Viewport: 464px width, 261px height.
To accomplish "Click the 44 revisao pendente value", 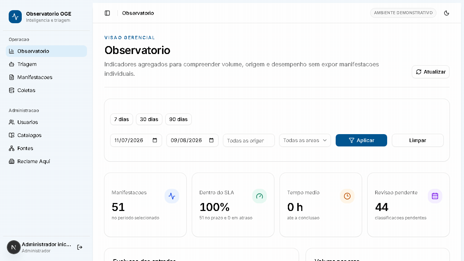I will coord(382,207).
